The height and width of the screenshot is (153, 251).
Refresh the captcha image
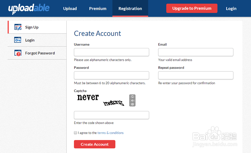coord(132,97)
